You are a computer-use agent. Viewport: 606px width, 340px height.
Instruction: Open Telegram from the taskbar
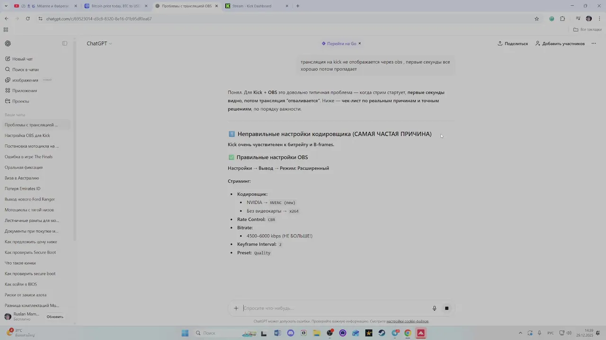point(395,333)
